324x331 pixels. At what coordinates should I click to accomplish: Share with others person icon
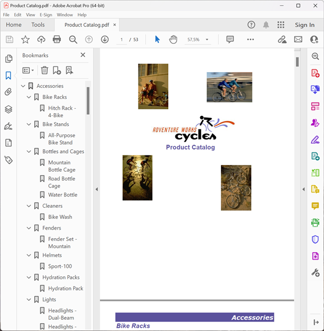pyautogui.click(x=314, y=39)
